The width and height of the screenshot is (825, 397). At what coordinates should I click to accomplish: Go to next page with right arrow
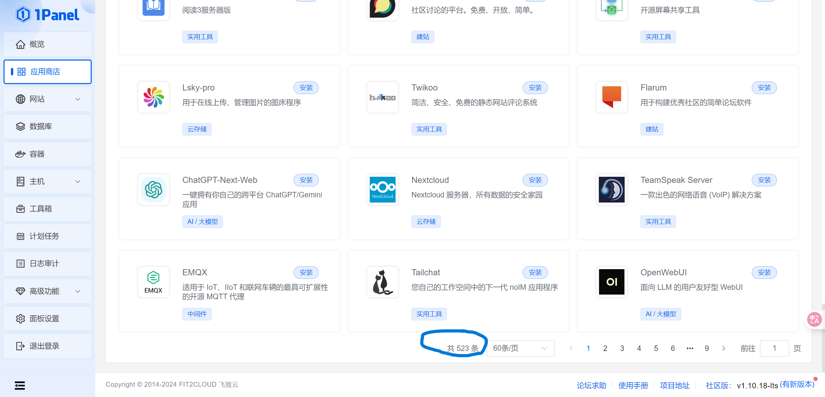click(x=724, y=348)
